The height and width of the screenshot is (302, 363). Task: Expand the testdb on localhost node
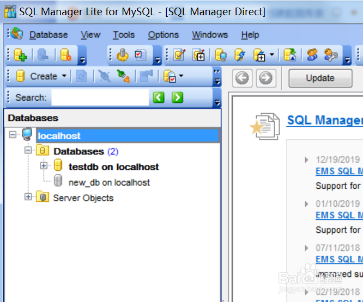click(x=44, y=165)
